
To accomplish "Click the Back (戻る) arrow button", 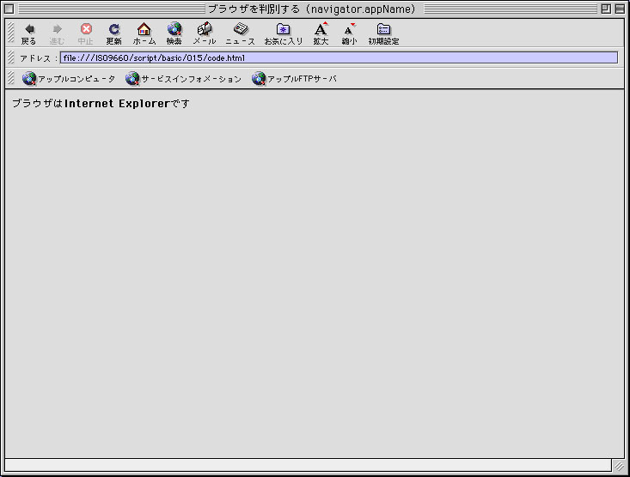I will (28, 33).
